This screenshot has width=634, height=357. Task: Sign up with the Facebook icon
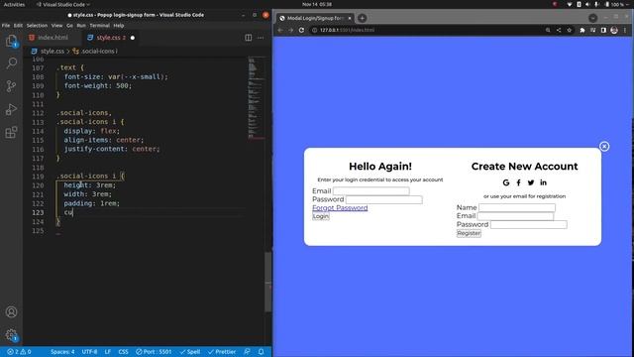(x=518, y=182)
